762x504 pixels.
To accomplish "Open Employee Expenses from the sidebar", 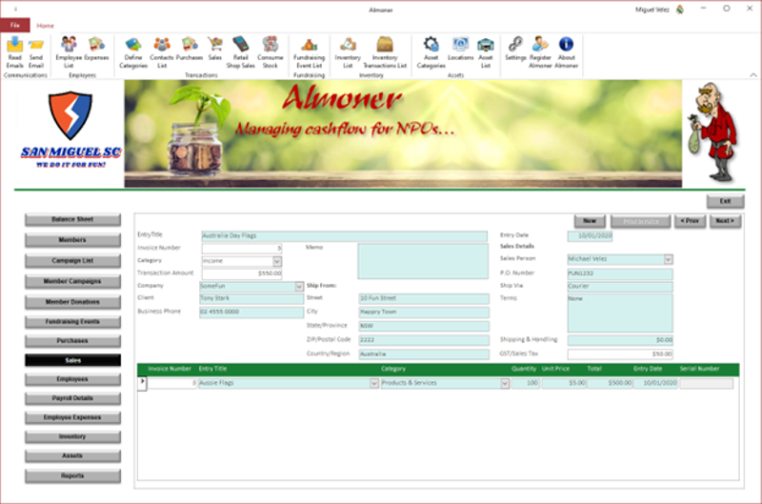I will point(72,417).
